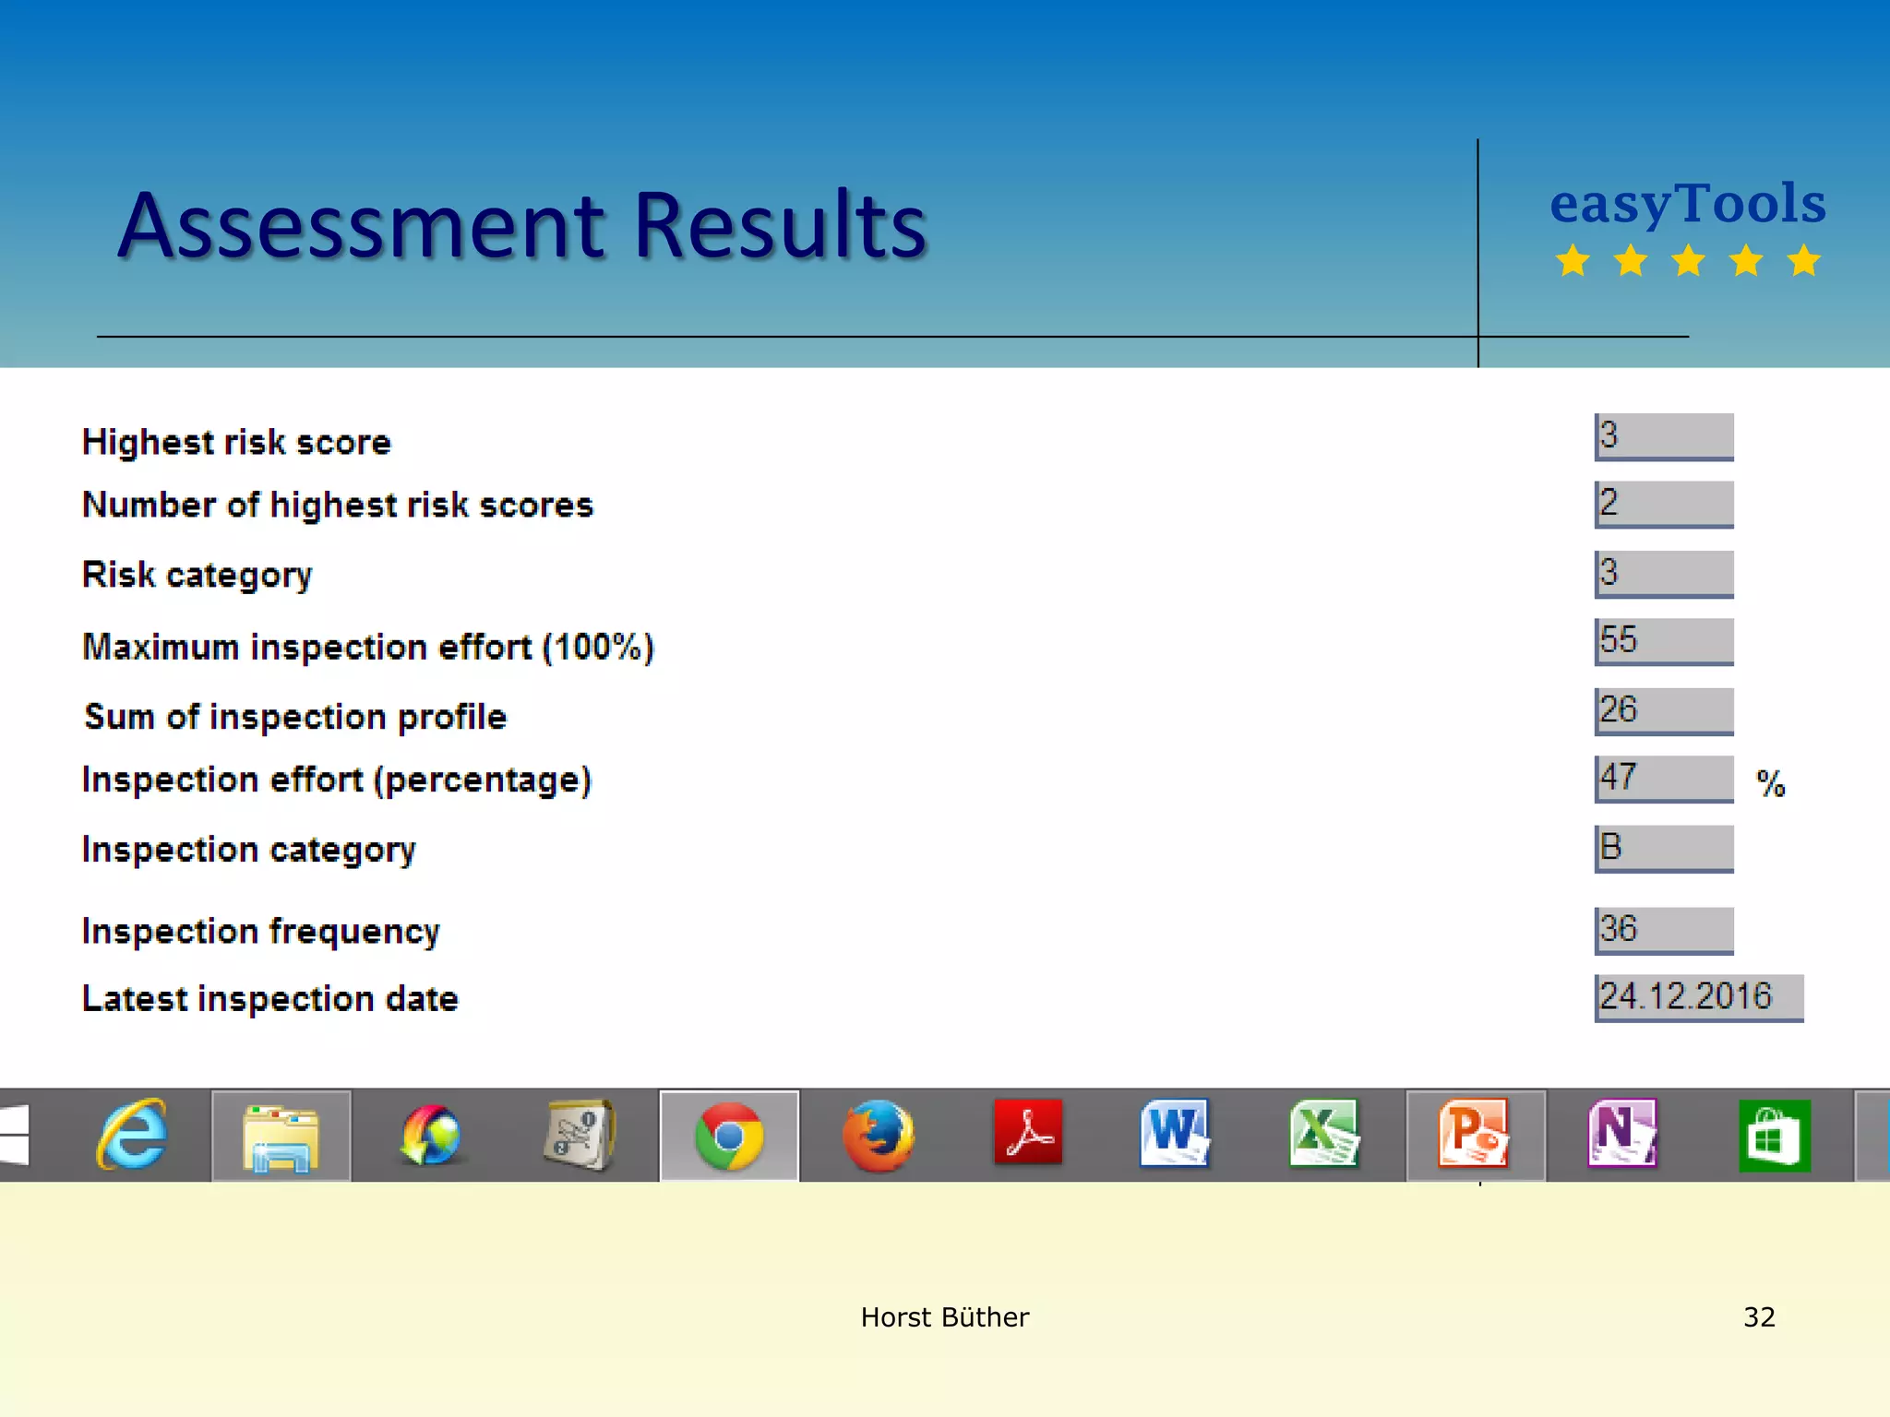
Task: Click the 'Number of highest risk scores' label
Action: (338, 505)
